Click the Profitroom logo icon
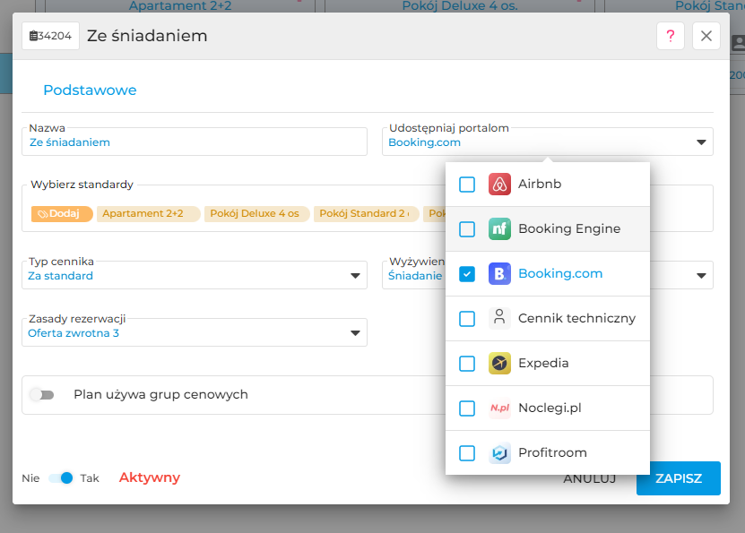 (499, 452)
